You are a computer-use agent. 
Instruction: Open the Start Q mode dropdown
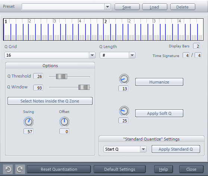tap(143, 149)
